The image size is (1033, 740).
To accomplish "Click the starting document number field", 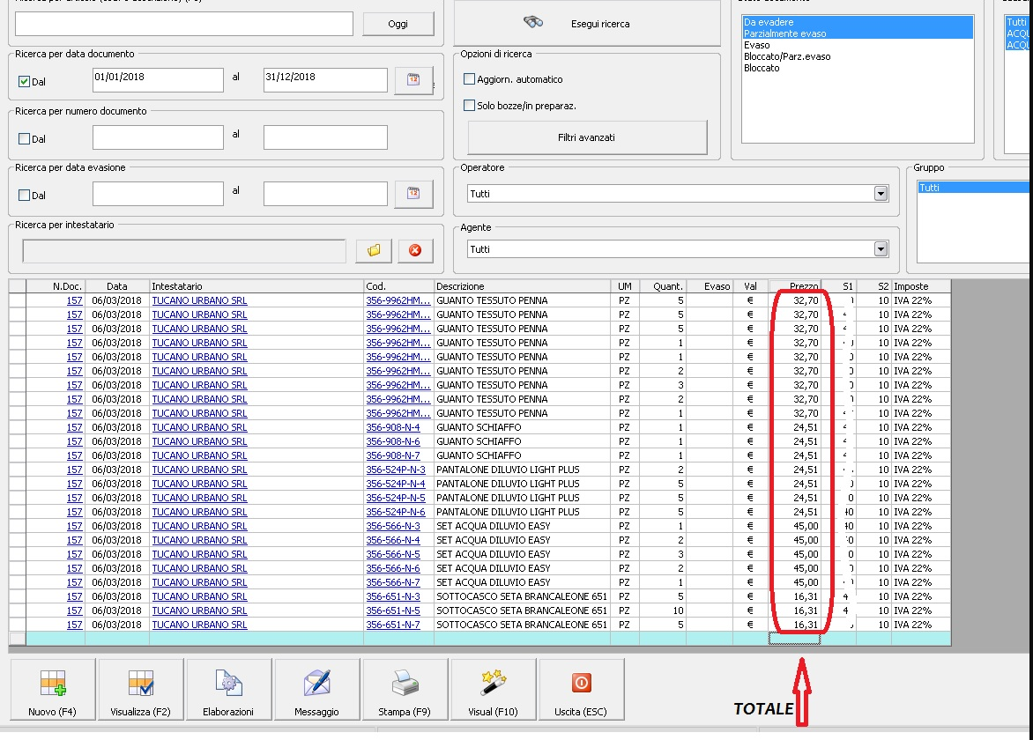I will 158,137.
